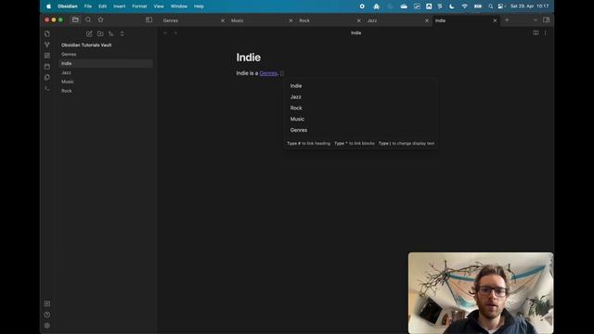Open Obsidian settings gear icon
The image size is (594, 334).
(47, 326)
